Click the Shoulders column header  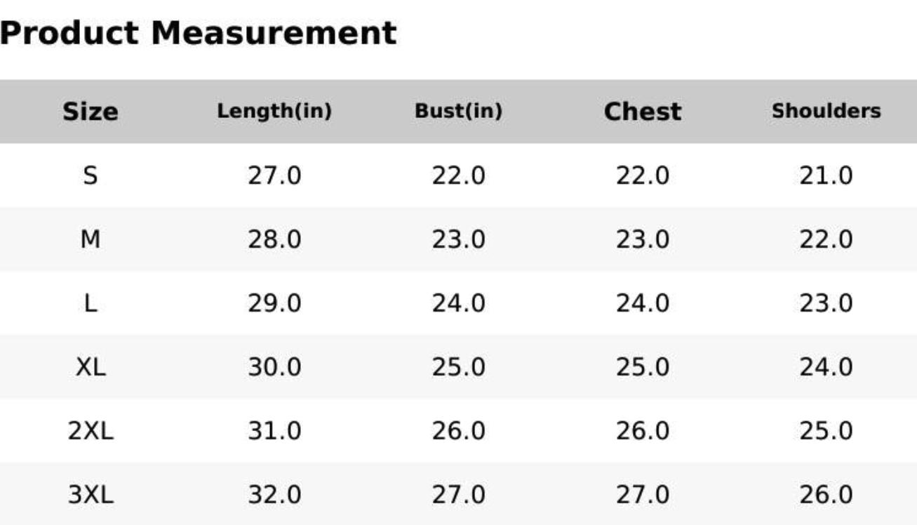pos(826,112)
